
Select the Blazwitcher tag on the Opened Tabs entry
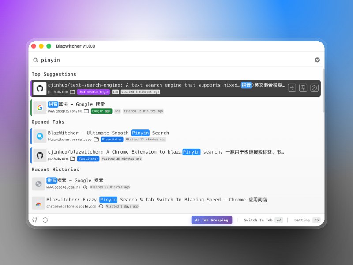point(112,140)
